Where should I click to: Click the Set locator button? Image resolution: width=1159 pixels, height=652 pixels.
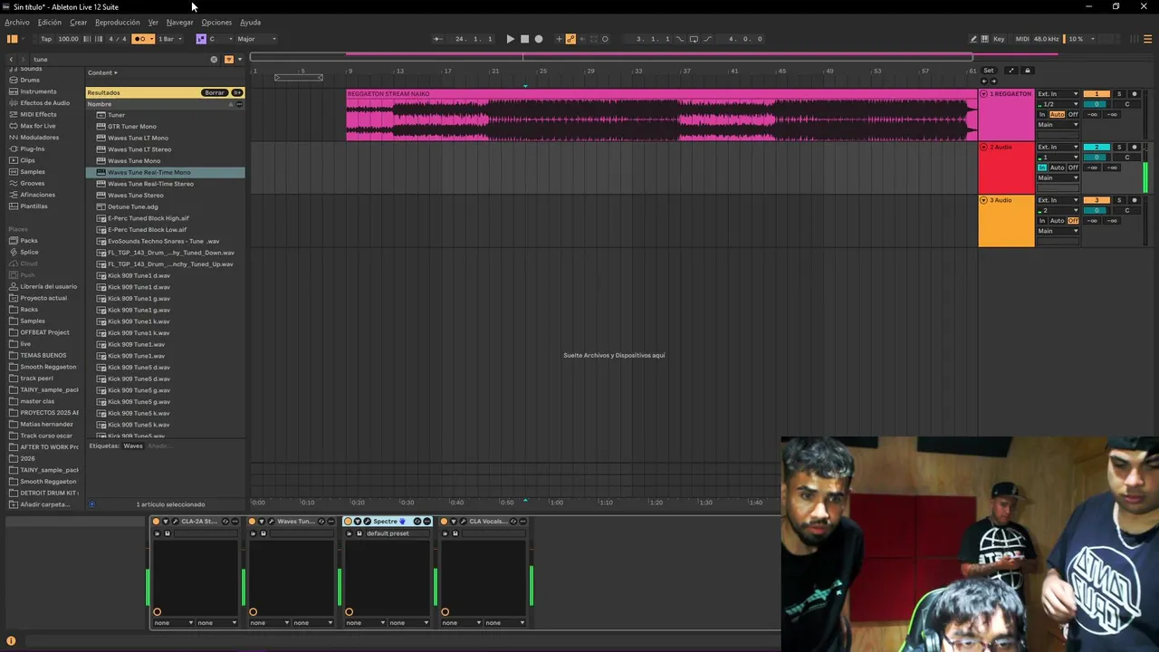pos(989,71)
